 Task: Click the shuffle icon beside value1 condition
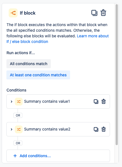[19, 102]
